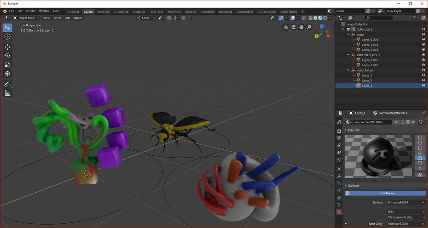The height and width of the screenshot is (228, 428).
Task: Open the Local transform orientation dropdown
Action: click(x=146, y=18)
